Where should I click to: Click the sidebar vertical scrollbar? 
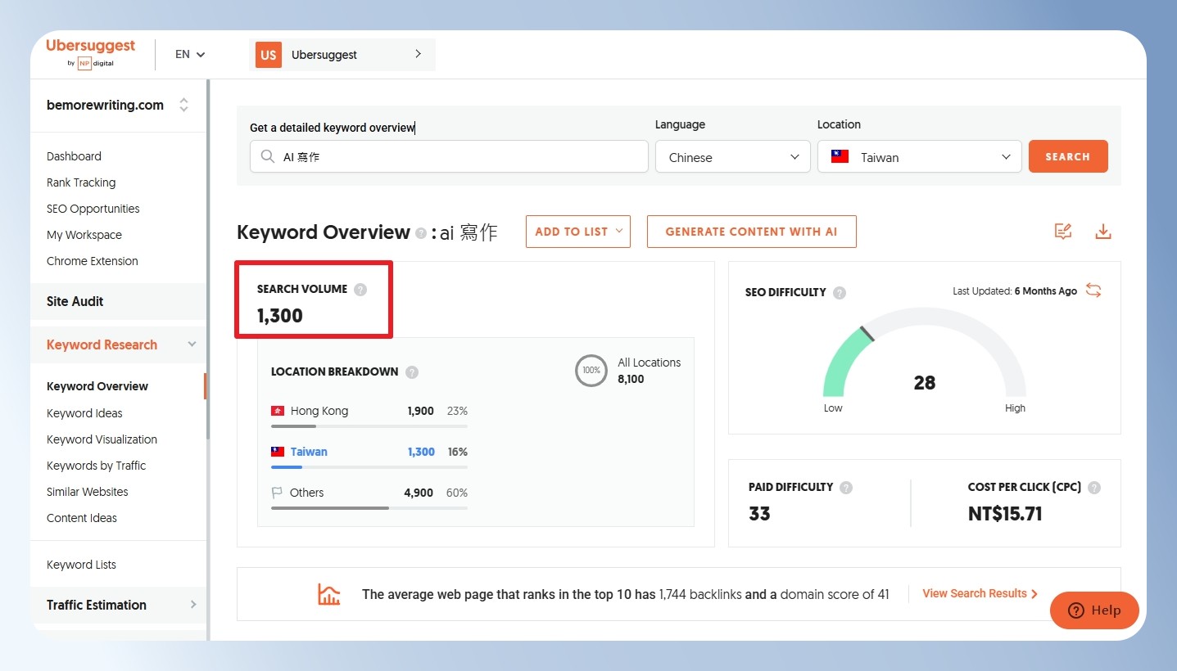coord(208,260)
